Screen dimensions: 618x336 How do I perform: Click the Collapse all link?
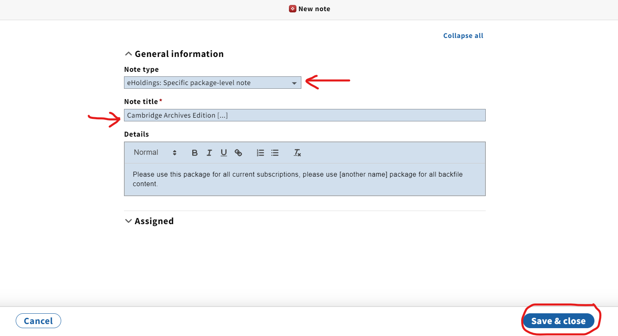463,35
